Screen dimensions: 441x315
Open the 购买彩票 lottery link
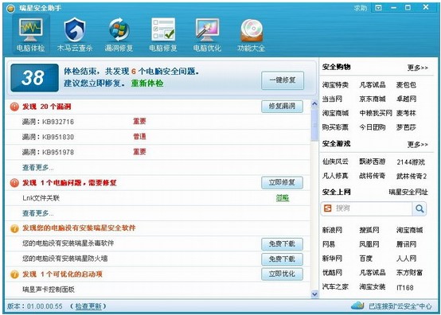[335, 127]
